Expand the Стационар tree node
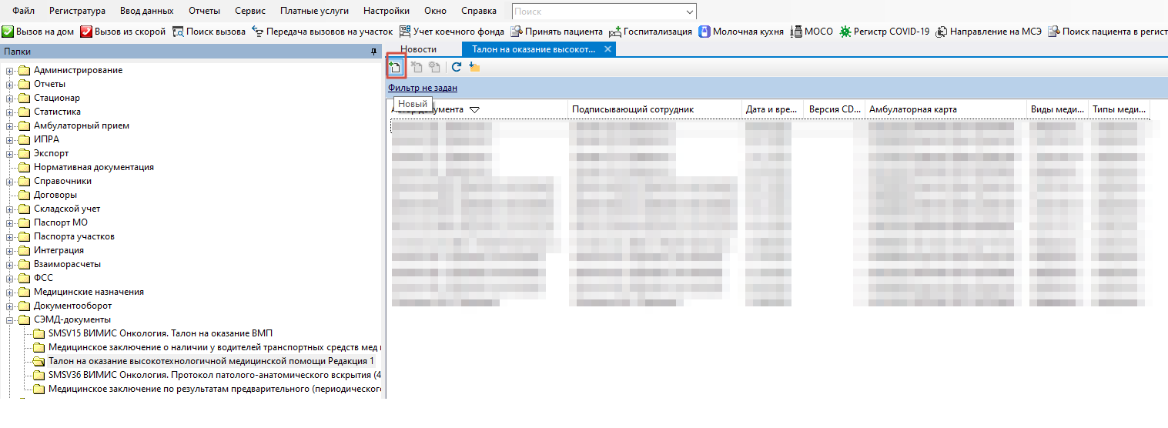 [x=11, y=99]
